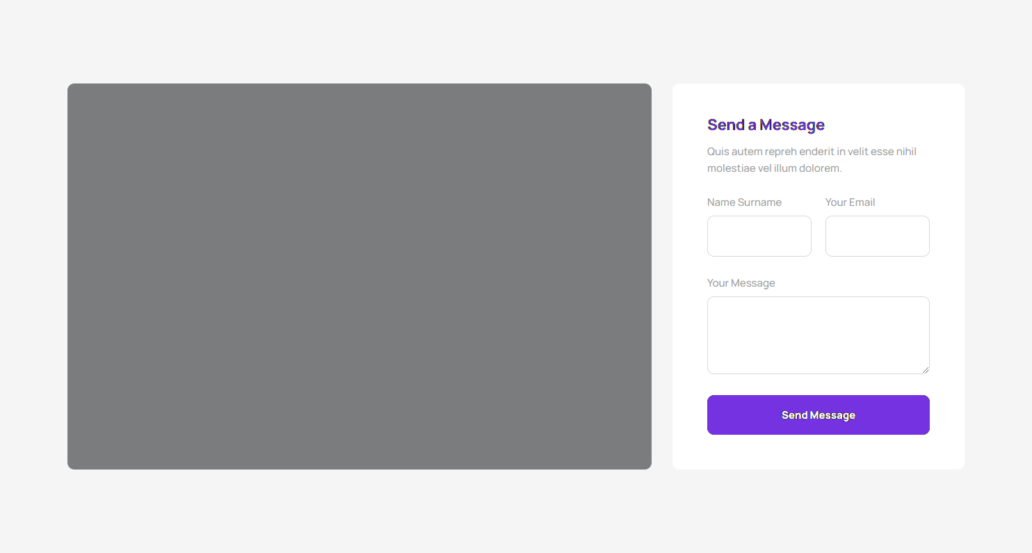The height and width of the screenshot is (553, 1032).
Task: Click the "molestiae vel illum dolorem" text line
Action: [x=774, y=168]
